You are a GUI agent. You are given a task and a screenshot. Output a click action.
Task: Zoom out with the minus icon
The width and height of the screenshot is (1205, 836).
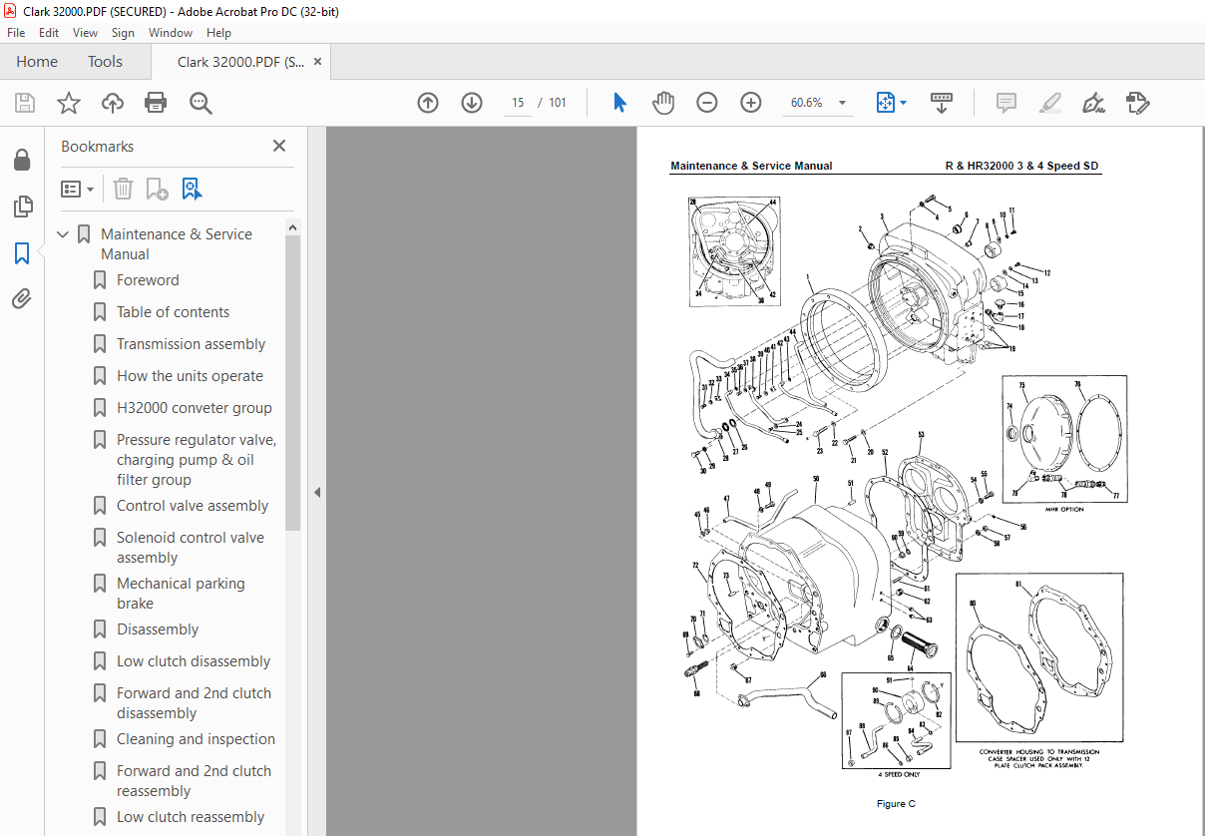pos(707,103)
